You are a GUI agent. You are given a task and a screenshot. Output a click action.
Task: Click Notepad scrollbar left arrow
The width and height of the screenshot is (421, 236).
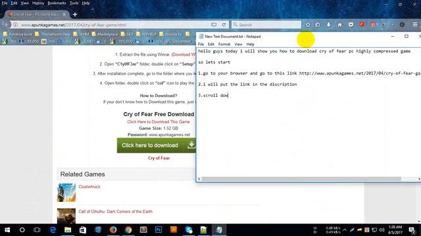[199, 179]
